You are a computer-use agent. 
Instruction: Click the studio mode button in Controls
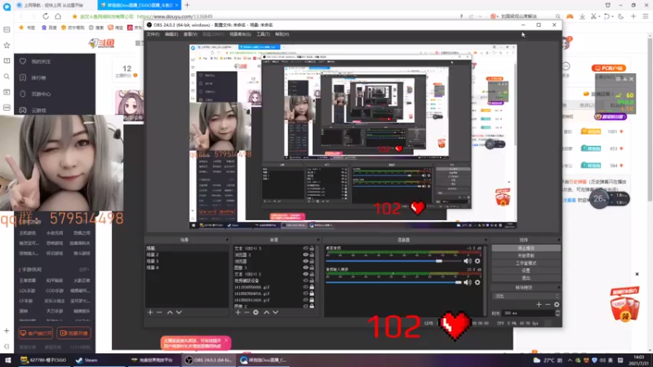point(526,263)
